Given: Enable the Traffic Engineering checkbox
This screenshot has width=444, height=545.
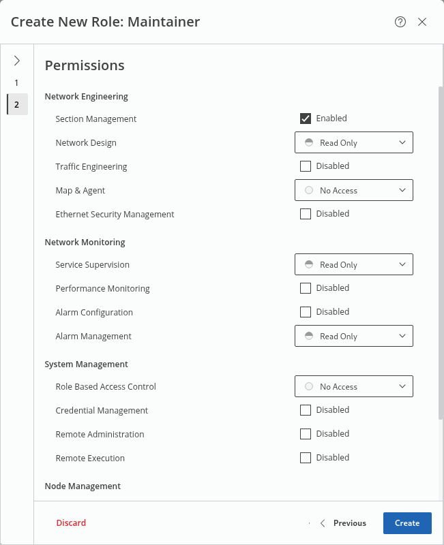Looking at the screenshot, I should [306, 166].
